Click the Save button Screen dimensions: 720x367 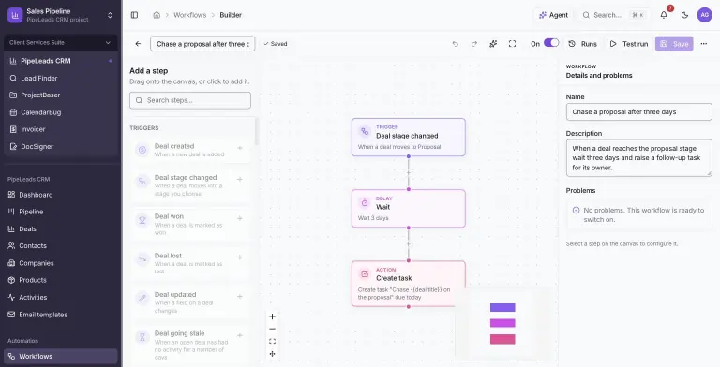[674, 44]
